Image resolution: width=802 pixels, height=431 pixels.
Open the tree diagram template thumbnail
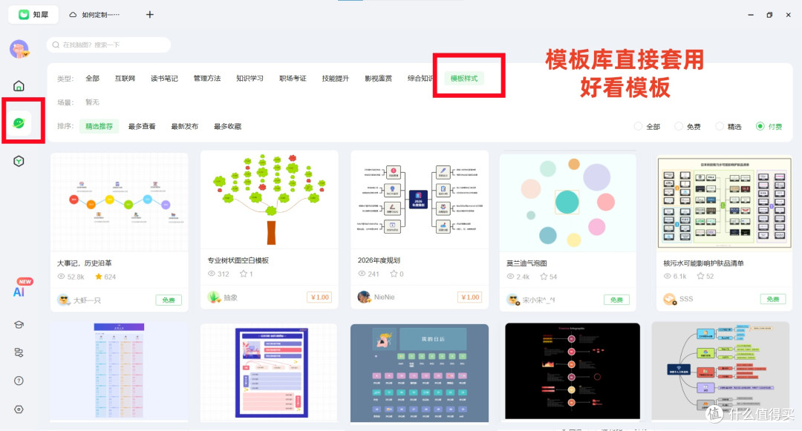270,200
